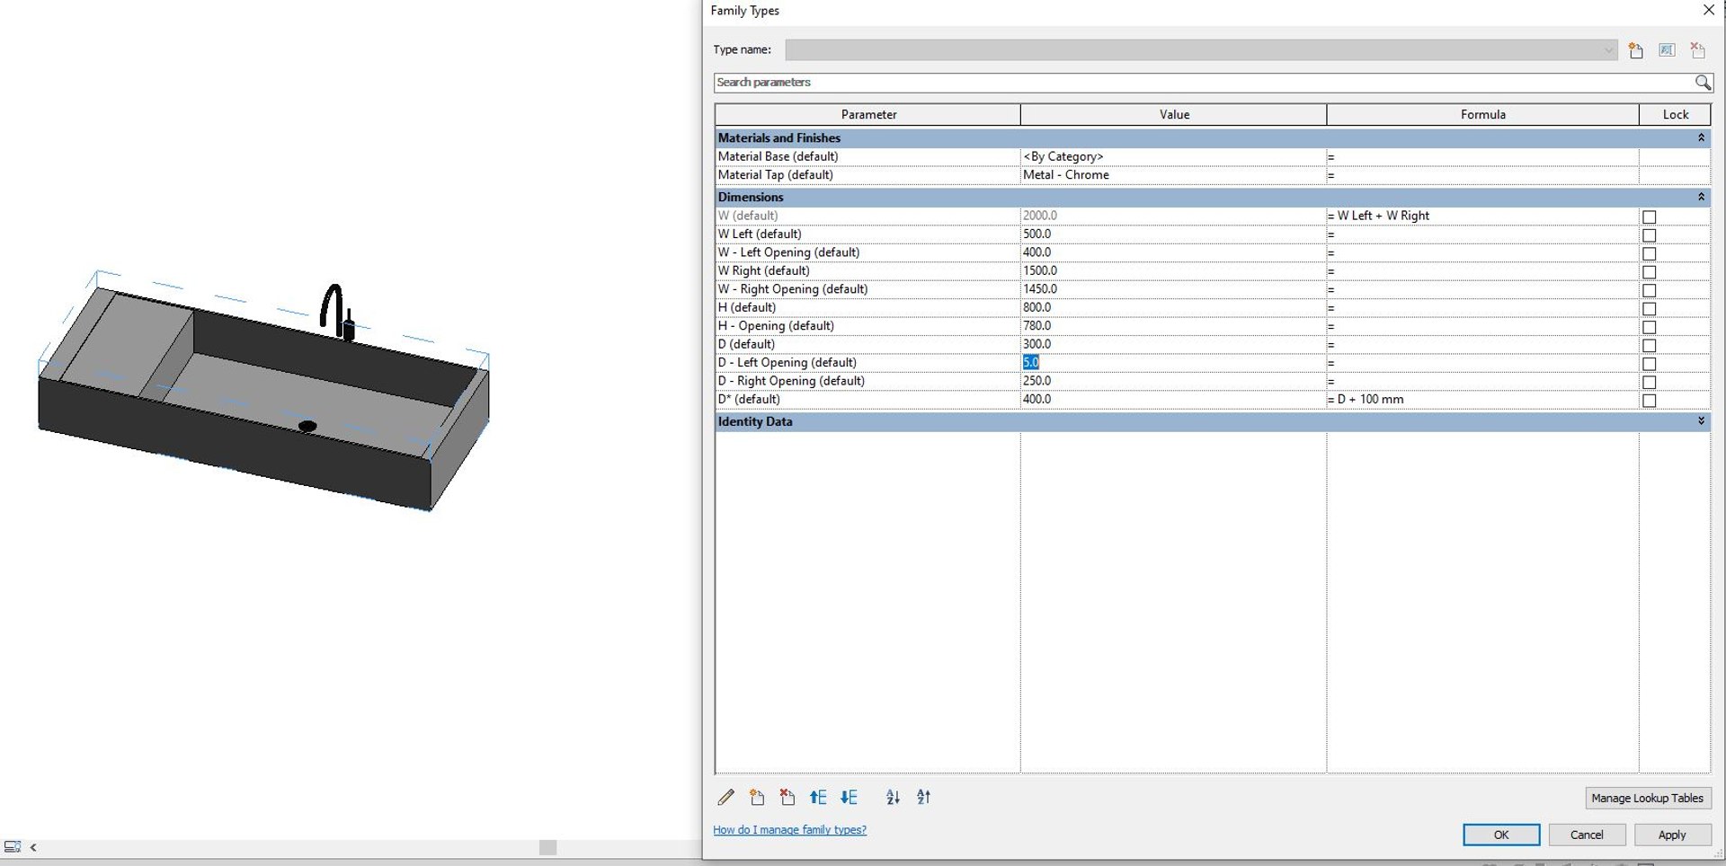Click the Apply button
The width and height of the screenshot is (1726, 866).
[1672, 835]
